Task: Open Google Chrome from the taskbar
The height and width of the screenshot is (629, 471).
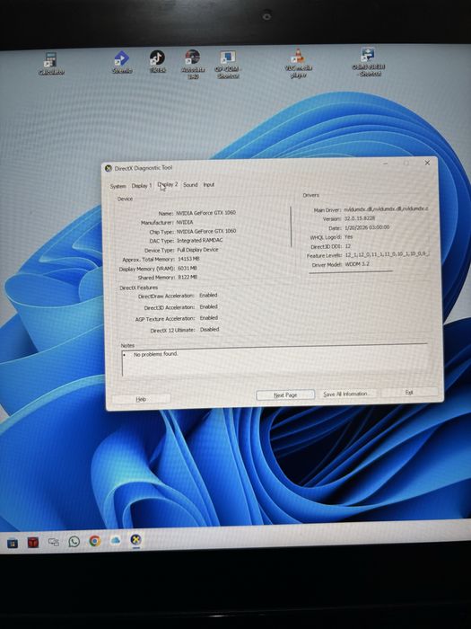Action: [x=95, y=541]
